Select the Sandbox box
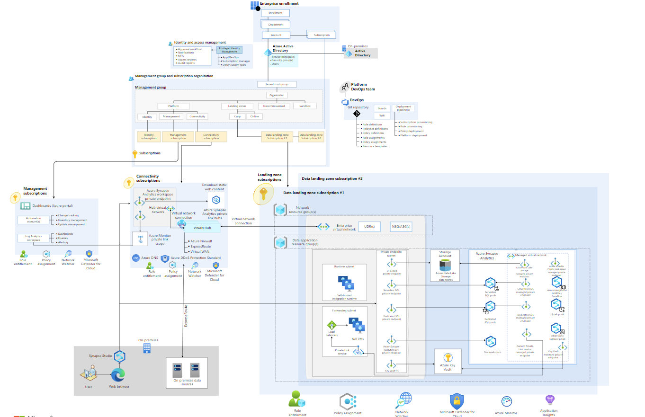The image size is (645, 417). tap(305, 106)
